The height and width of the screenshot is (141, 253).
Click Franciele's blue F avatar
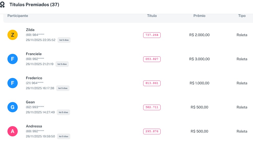(13, 59)
